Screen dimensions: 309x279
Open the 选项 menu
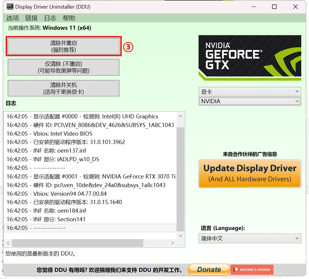coord(13,18)
